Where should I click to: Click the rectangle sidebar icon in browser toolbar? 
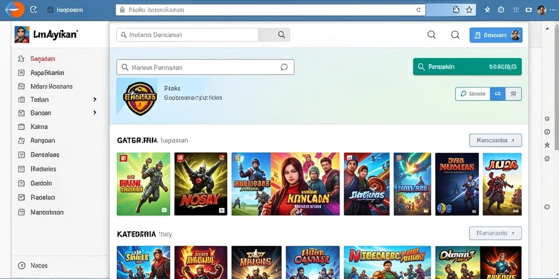(528, 10)
